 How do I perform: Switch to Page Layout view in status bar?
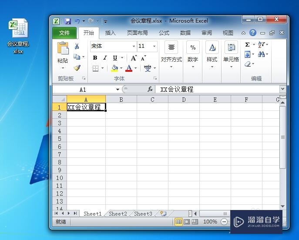click(x=187, y=222)
